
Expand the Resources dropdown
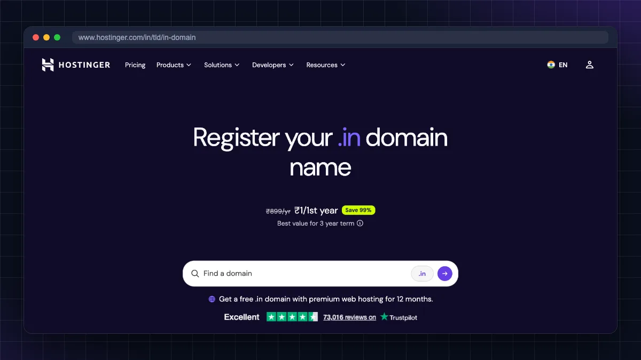[x=326, y=65]
